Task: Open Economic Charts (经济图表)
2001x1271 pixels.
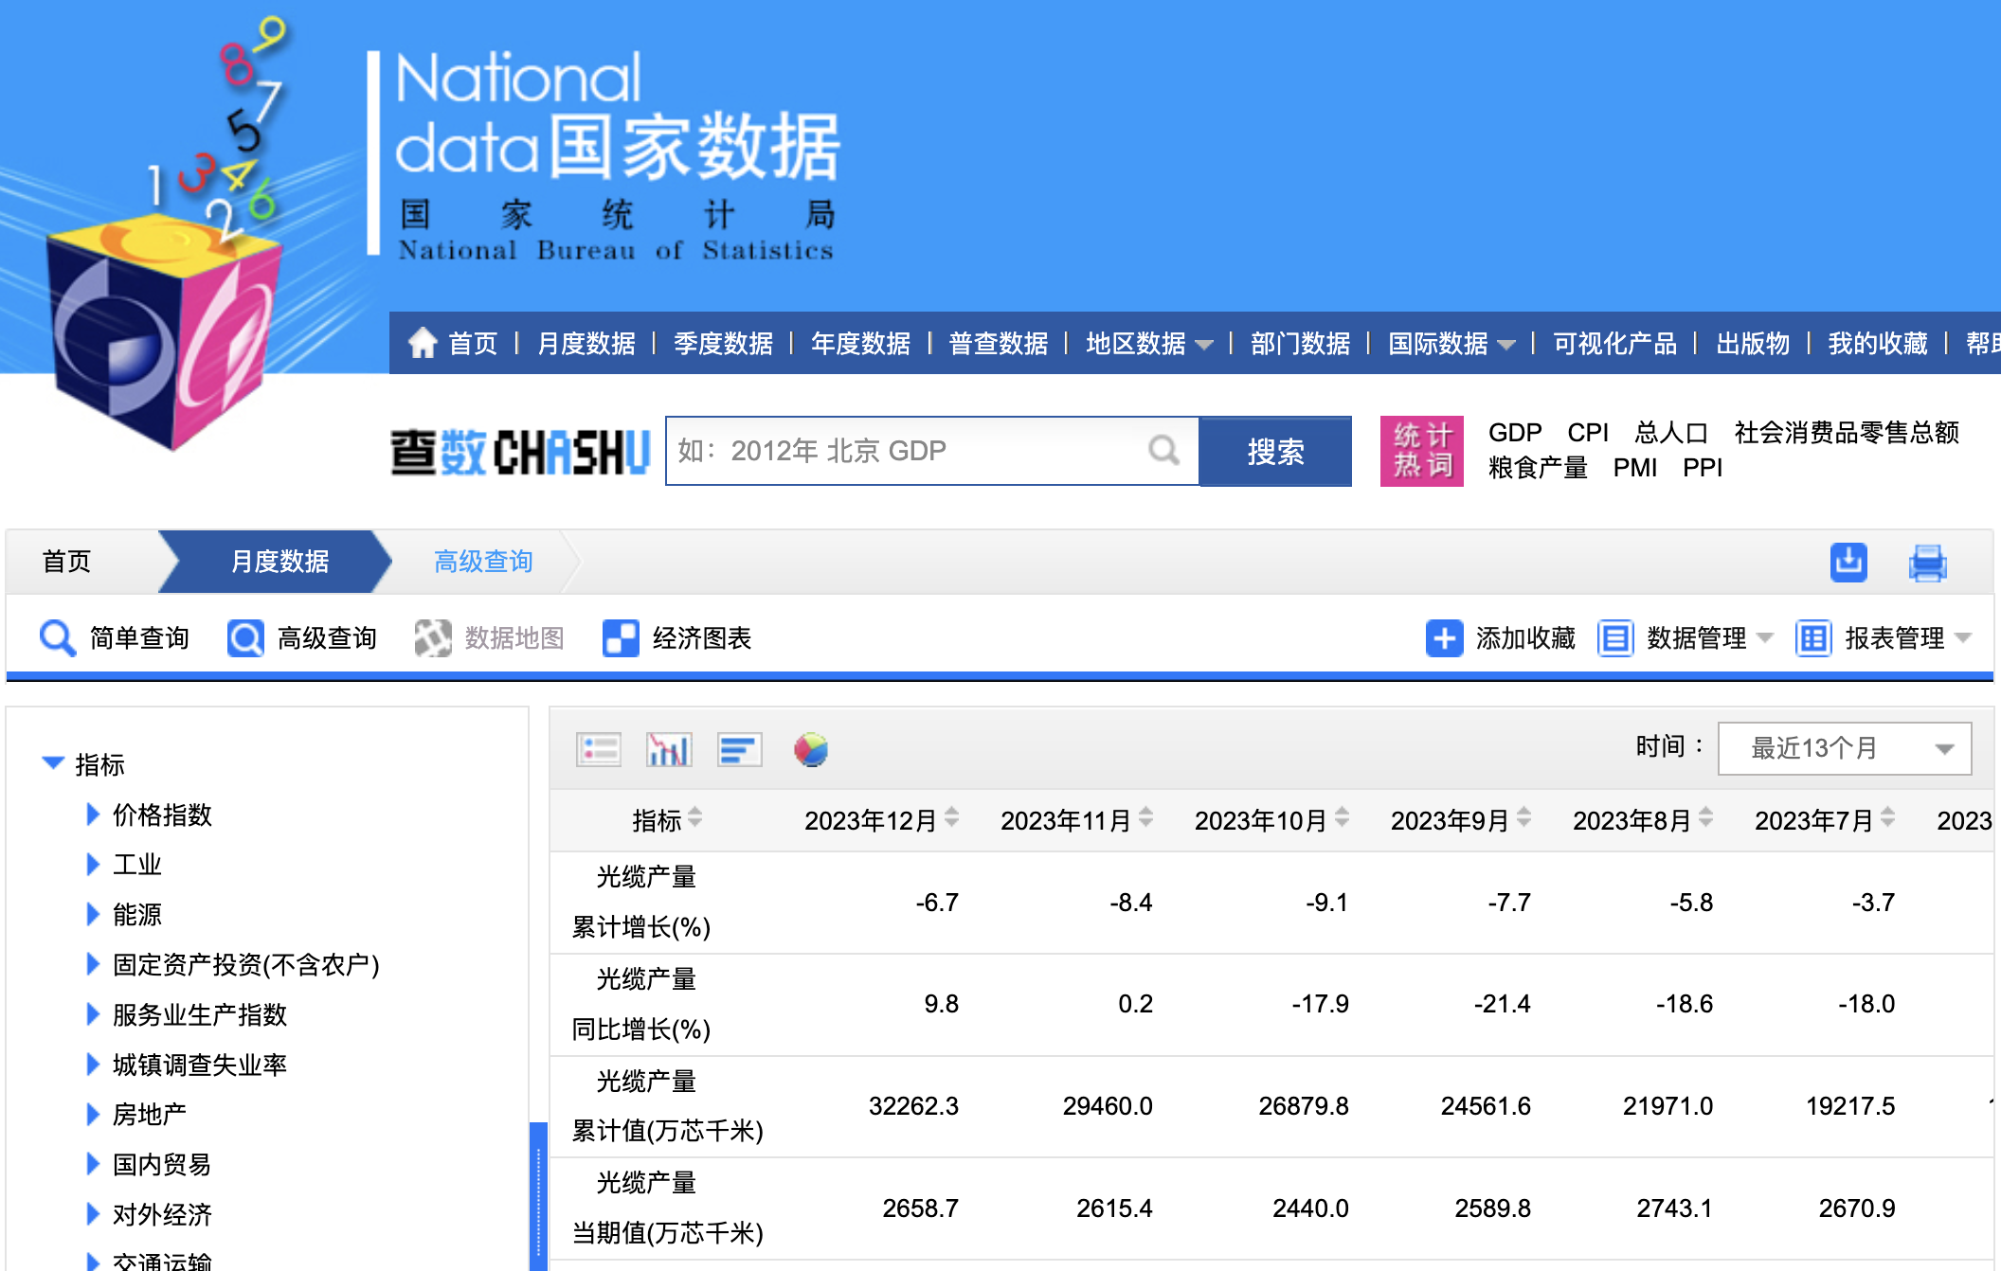Action: [x=676, y=637]
